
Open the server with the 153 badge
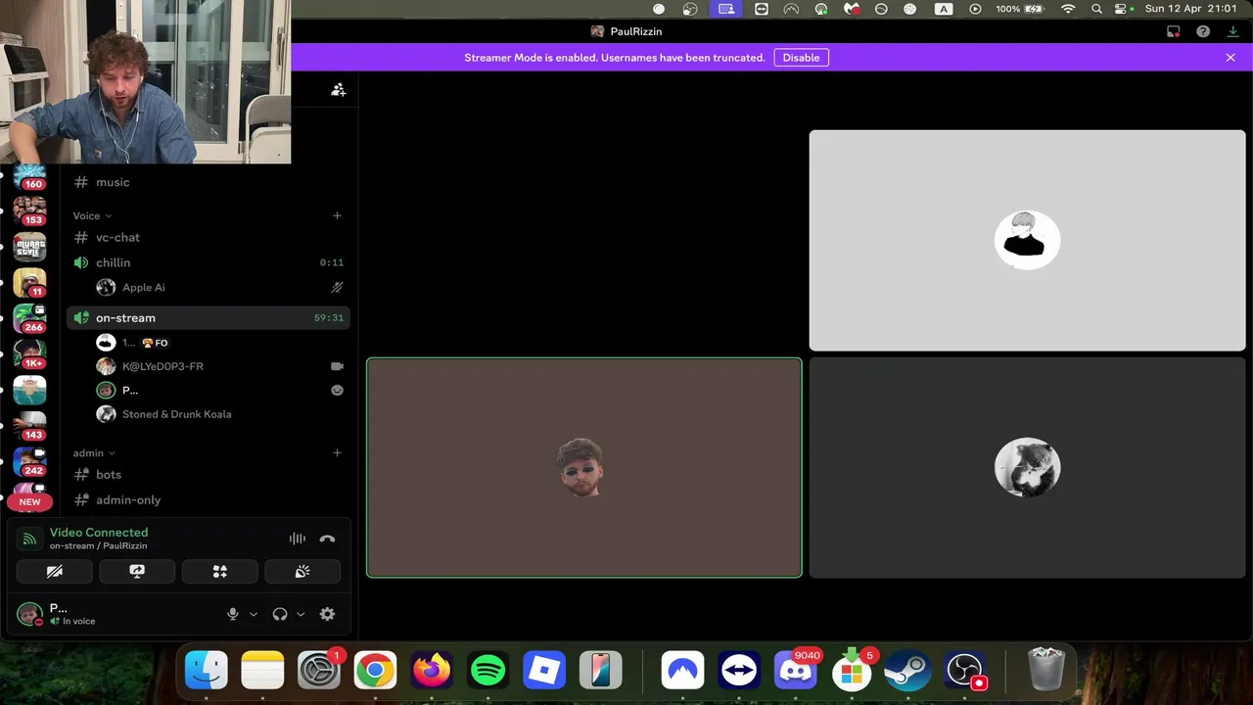pos(29,210)
